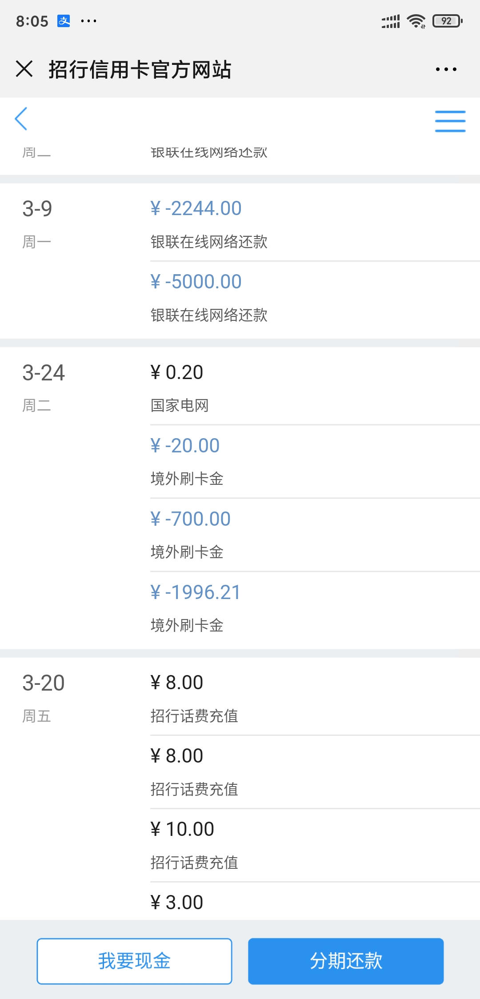Open the ¥-1996.21 境外刷卡金 entry

tap(315, 608)
